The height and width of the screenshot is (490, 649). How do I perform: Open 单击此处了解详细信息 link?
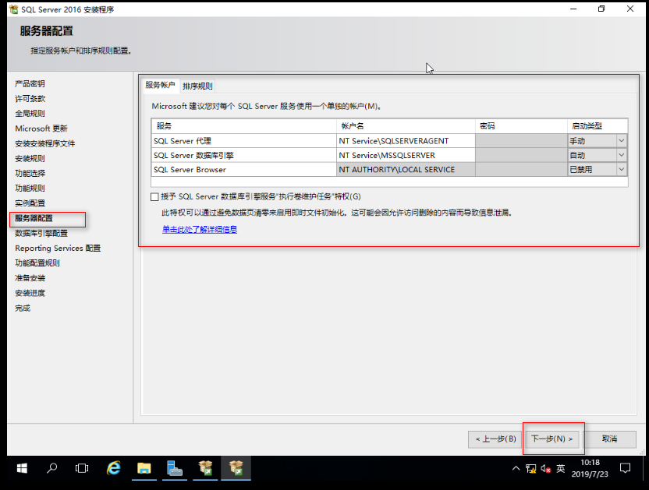(200, 230)
